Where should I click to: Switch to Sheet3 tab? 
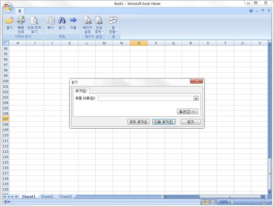click(x=66, y=197)
